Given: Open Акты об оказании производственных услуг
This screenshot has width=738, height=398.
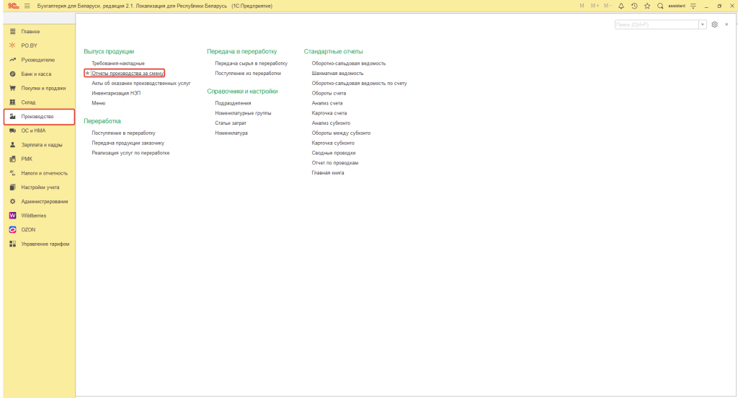Looking at the screenshot, I should (x=141, y=83).
